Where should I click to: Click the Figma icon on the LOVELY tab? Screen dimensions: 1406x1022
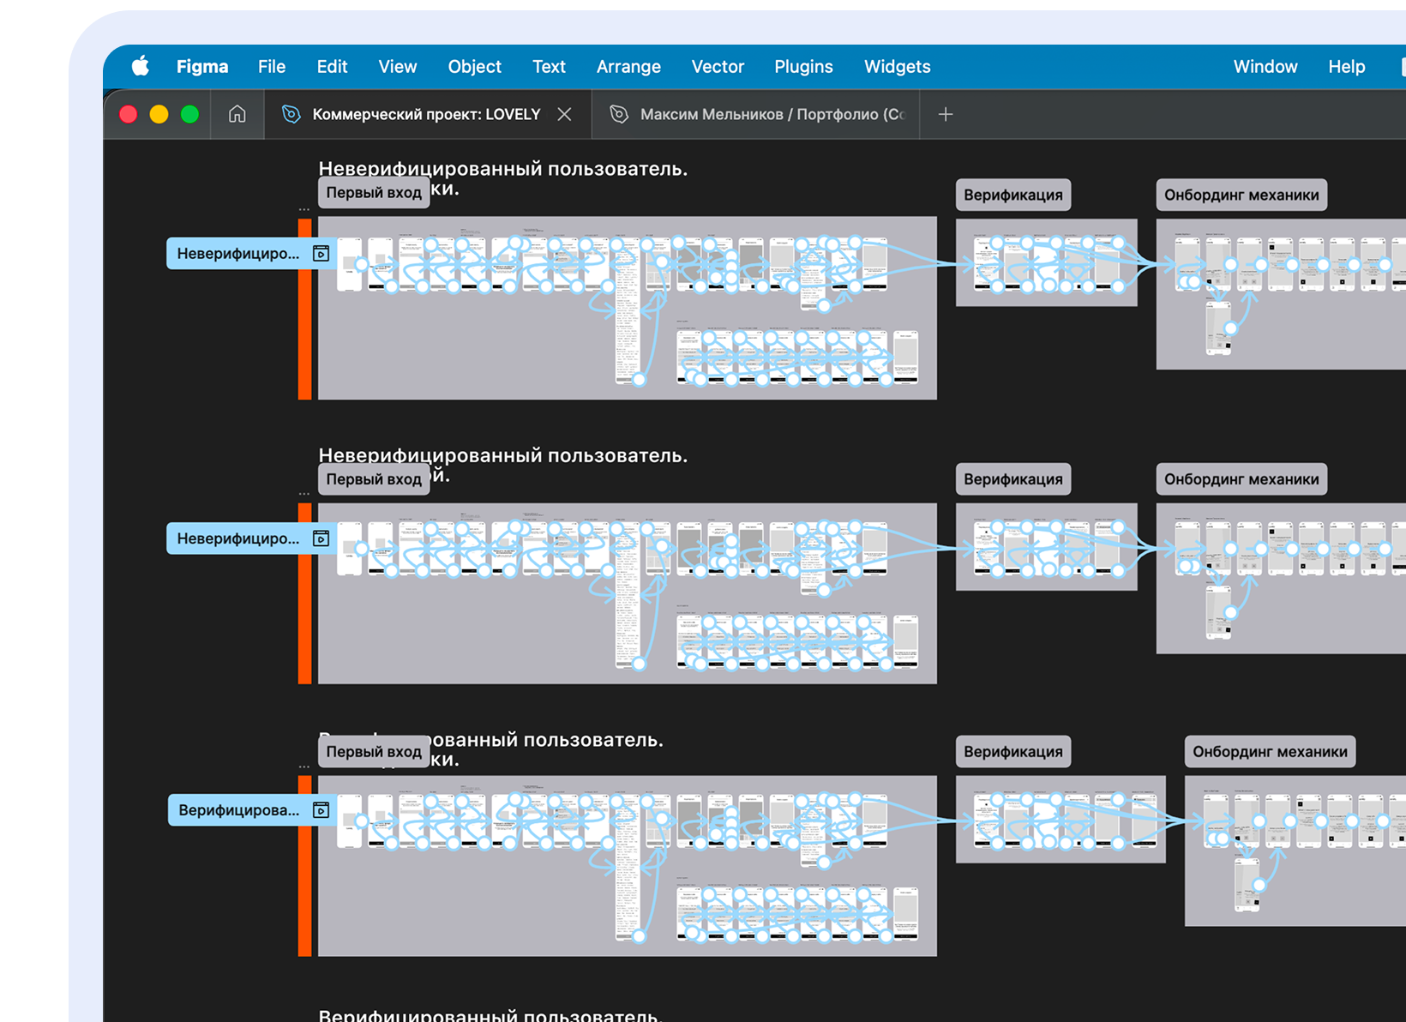coord(291,114)
